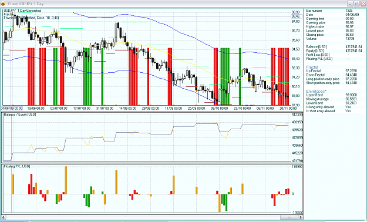The width and height of the screenshot is (367, 222).
Task: Select the Down Fractal value 94.4340
Action: 351,75
